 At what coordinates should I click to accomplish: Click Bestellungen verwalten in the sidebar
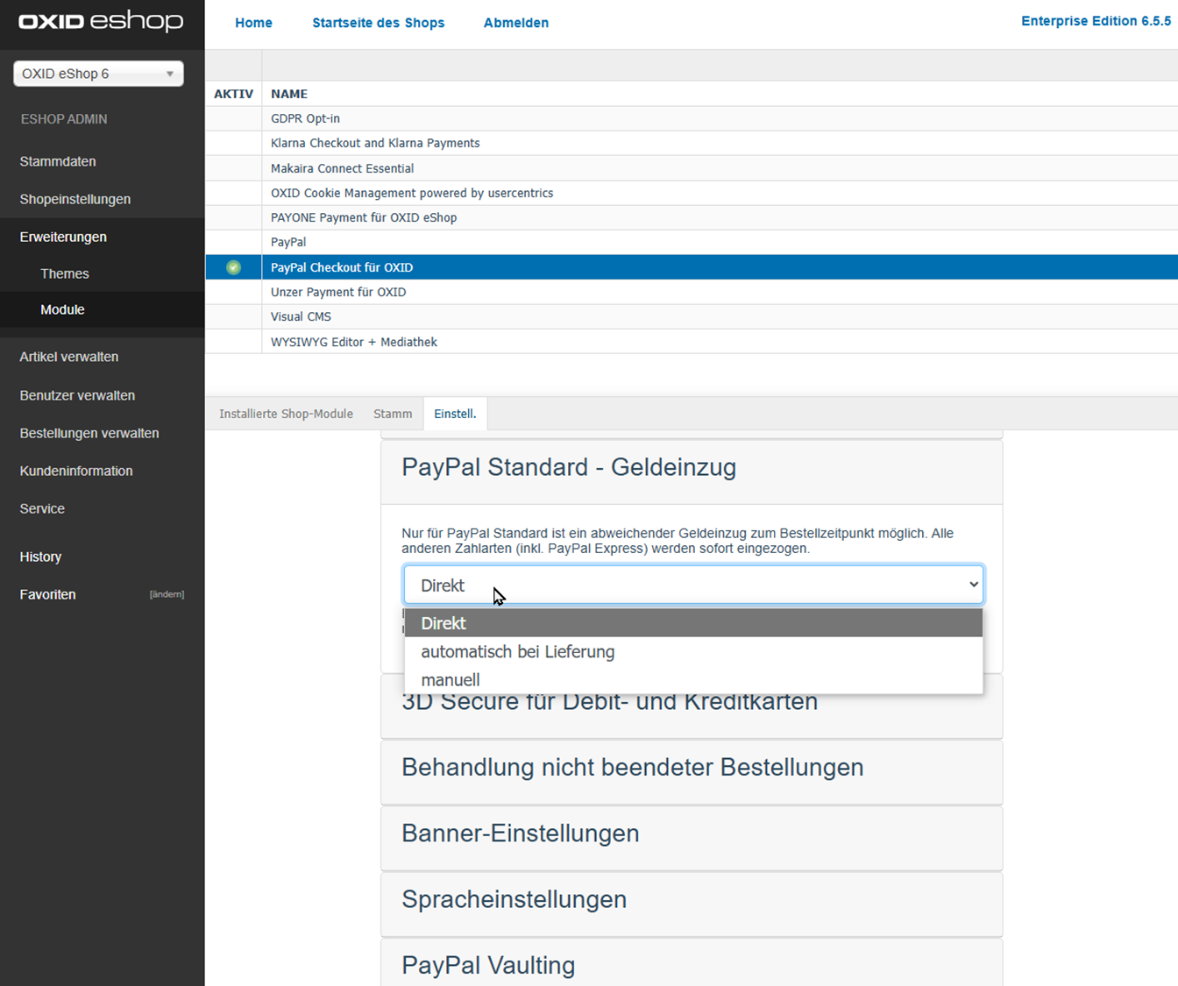pos(89,433)
